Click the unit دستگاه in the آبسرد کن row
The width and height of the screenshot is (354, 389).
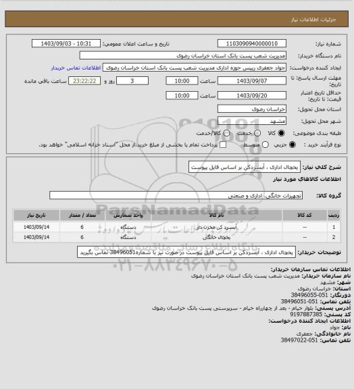[128, 227]
